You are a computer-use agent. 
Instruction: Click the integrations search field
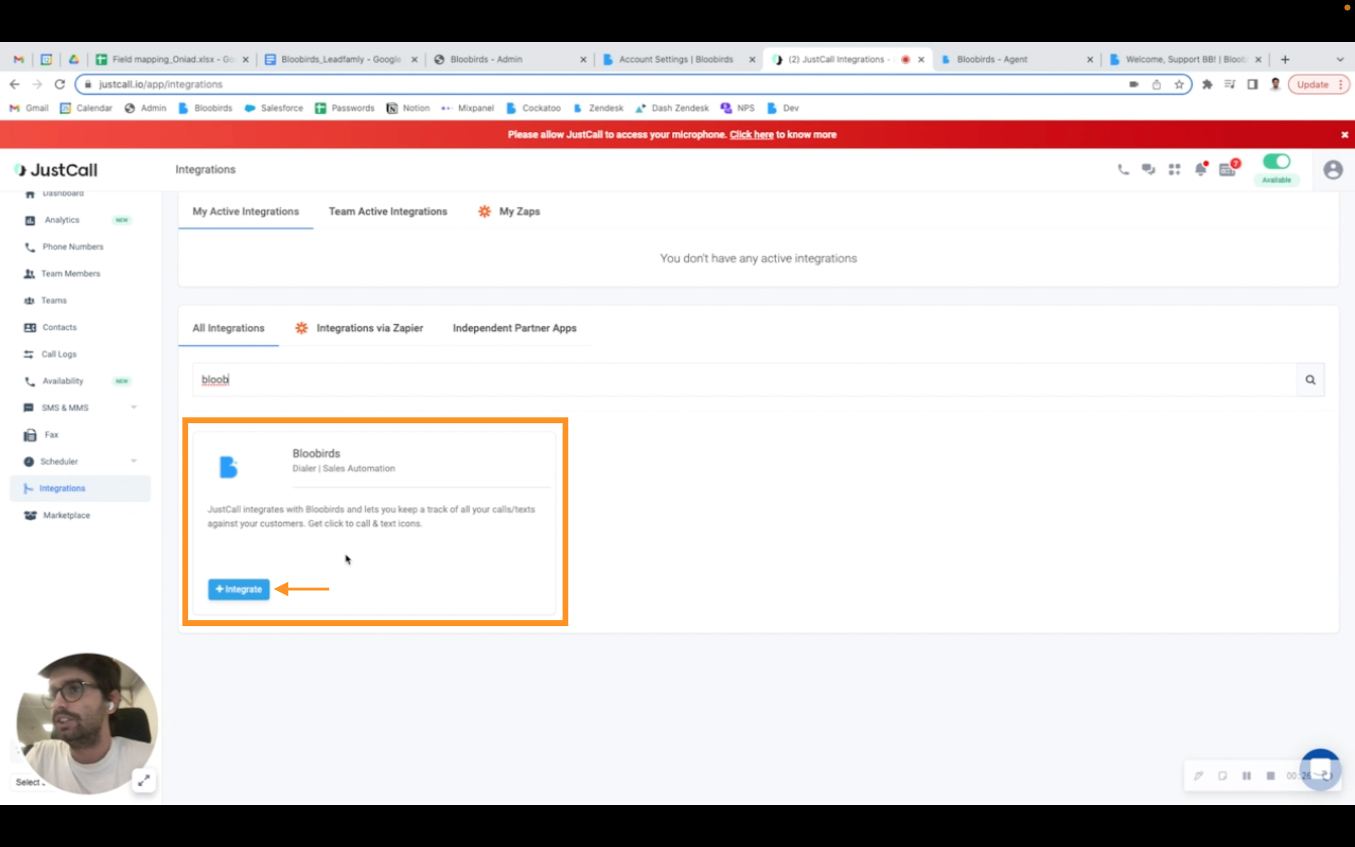pyautogui.click(x=745, y=380)
